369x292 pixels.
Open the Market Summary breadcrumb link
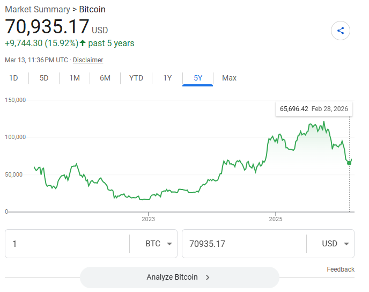click(x=37, y=9)
